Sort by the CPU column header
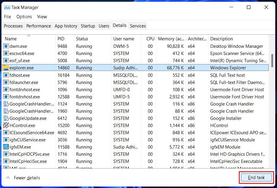Screen dimensions: 277x188 148,39
